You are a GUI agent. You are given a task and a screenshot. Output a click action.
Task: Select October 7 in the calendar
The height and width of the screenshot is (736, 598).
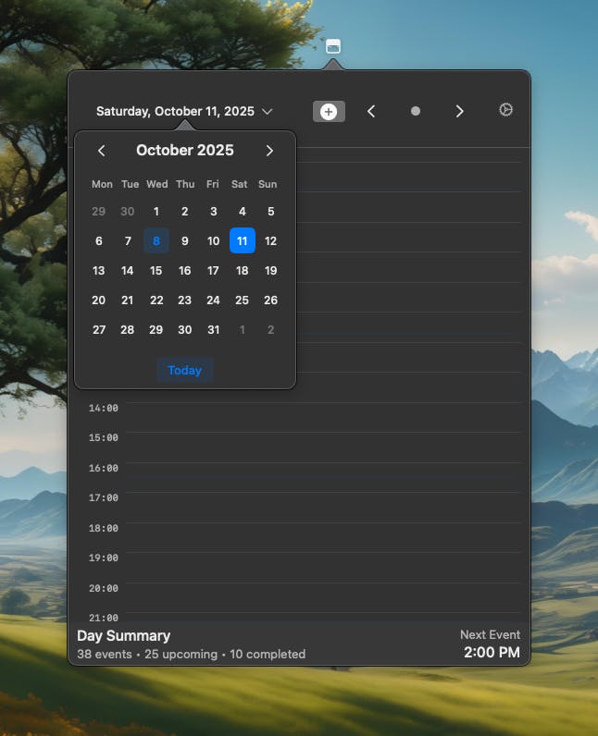tap(128, 240)
